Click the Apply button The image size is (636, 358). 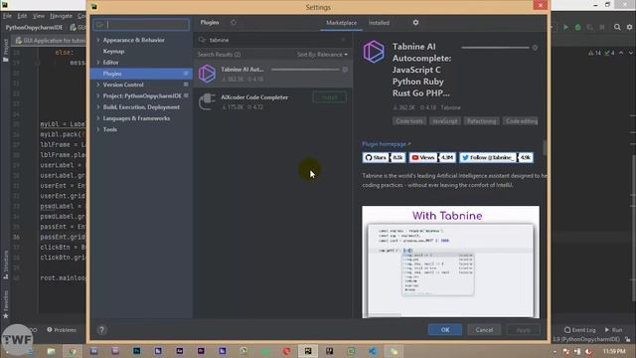(x=524, y=330)
